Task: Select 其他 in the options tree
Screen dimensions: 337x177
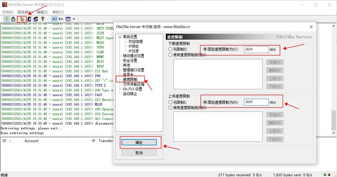Action: (126, 65)
